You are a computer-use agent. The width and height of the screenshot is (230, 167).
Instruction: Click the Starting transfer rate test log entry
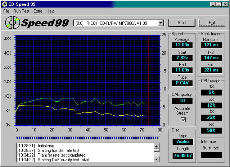[x=48, y=150]
